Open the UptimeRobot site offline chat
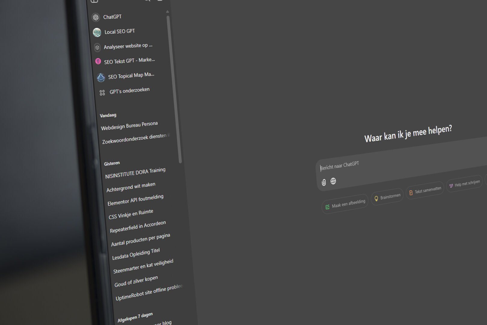 (149, 292)
